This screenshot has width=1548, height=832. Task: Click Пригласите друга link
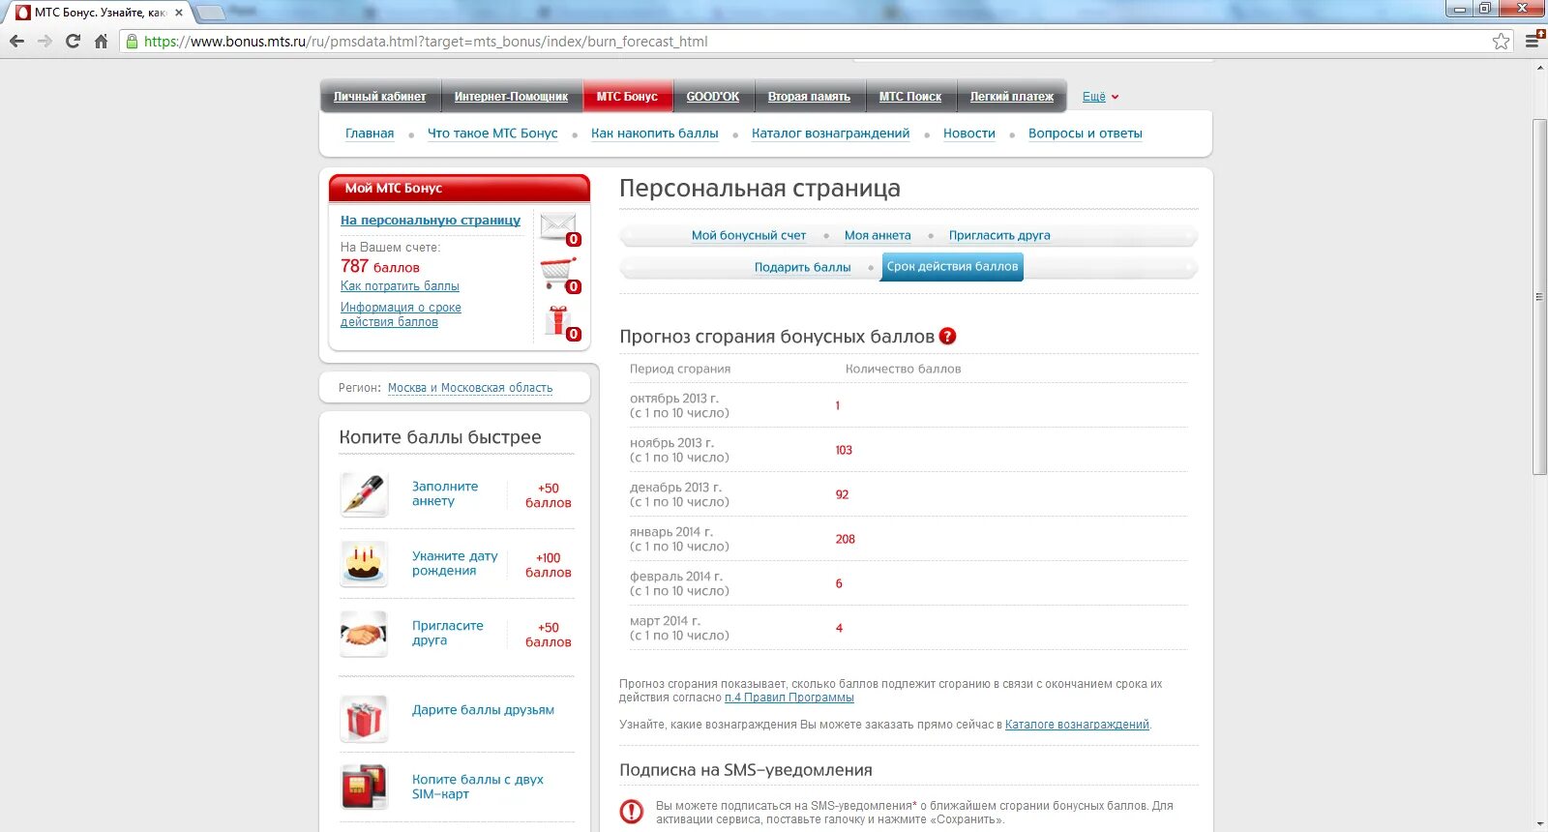tap(448, 633)
